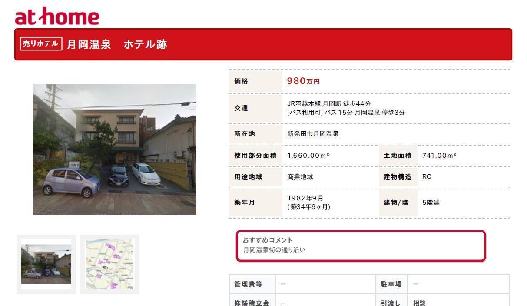Click the おすすめコメント heading

pos(268,240)
